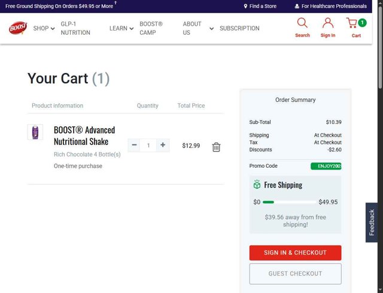Click the Your Cart heading
Viewport: 383px width, 293px height.
click(x=68, y=78)
